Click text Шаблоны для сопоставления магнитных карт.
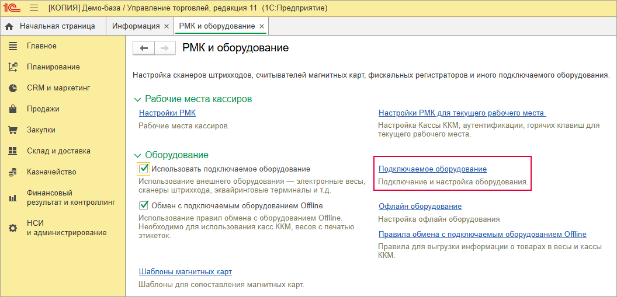The height and width of the screenshot is (297, 617). point(222,284)
